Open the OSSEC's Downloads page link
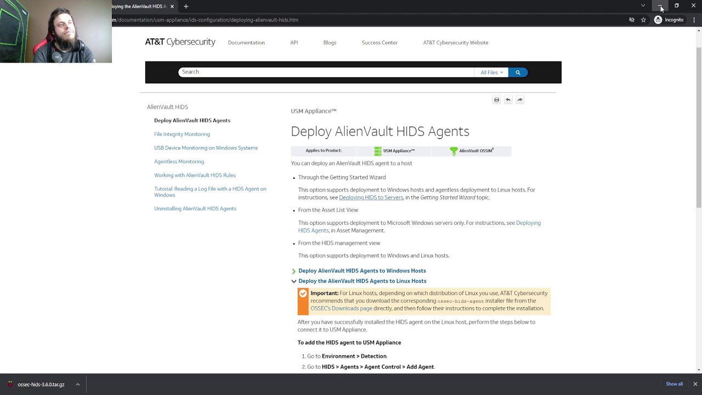This screenshot has width=702, height=395. [341, 308]
